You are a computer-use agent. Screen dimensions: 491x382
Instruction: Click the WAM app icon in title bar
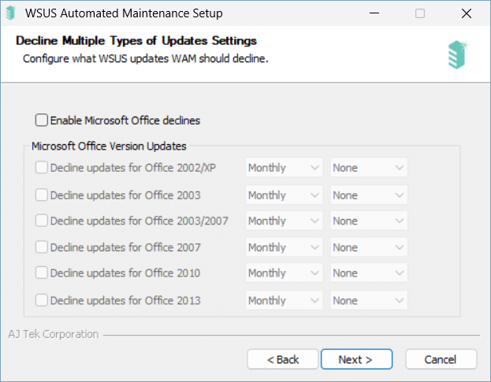point(10,13)
